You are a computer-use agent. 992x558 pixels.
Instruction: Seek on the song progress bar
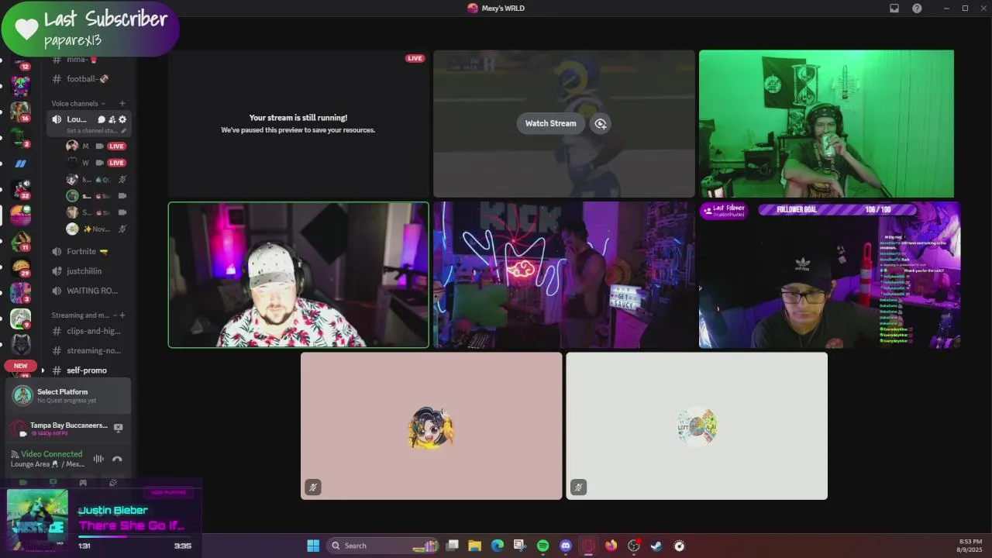[x=135, y=536]
